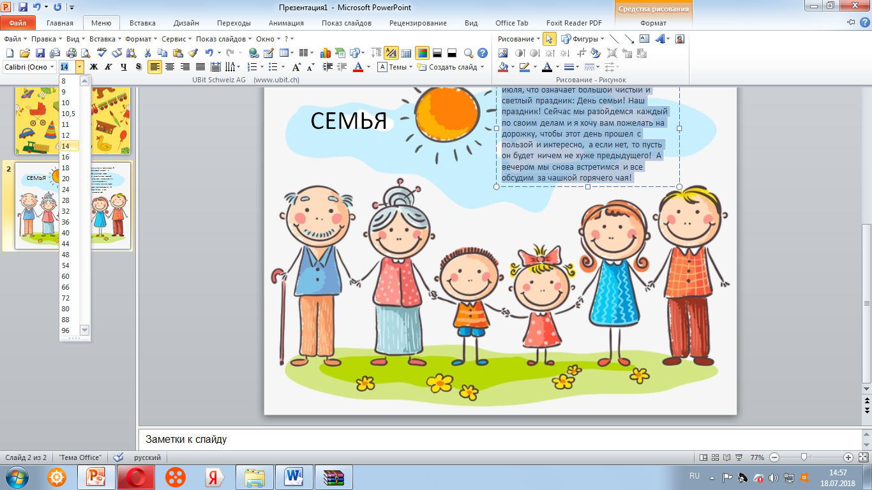Click the Save floppy disk icon
Screen dimensions: 872x490
pos(40,53)
